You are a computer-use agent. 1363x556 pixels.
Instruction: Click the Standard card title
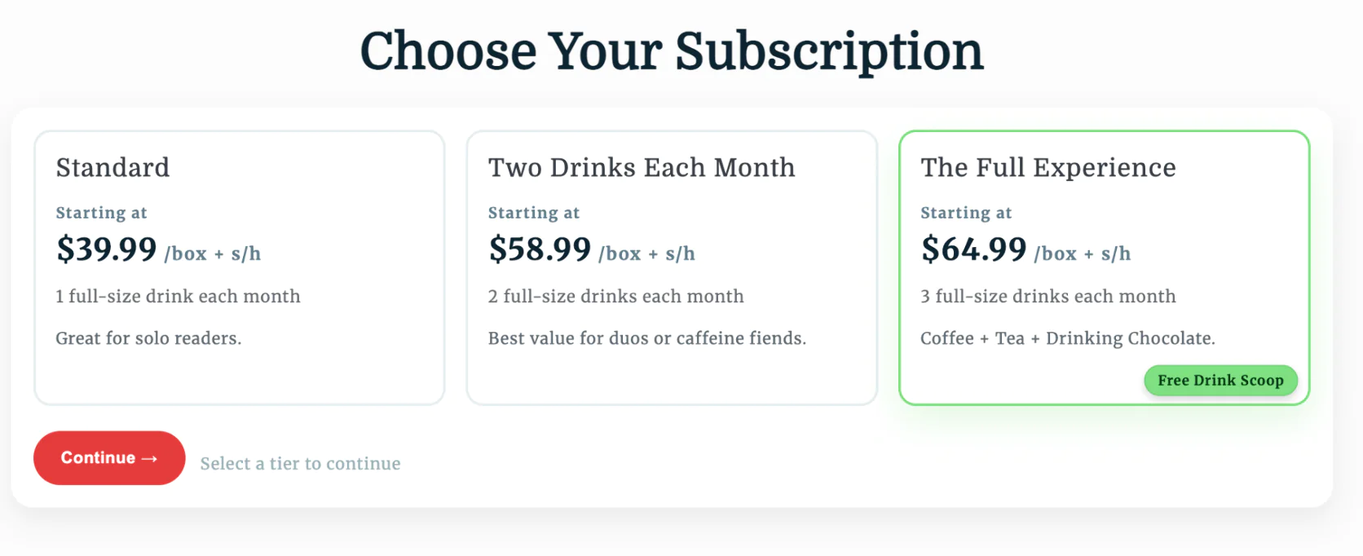112,168
